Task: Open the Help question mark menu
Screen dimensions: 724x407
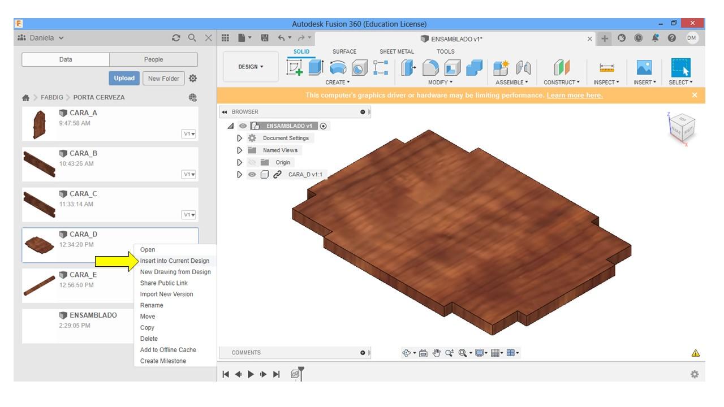Action: pyautogui.click(x=672, y=38)
